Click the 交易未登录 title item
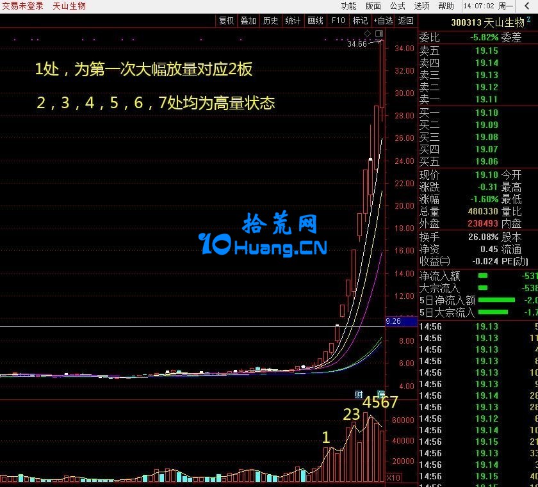Viewport: 538px width, 487px height. tap(22, 6)
